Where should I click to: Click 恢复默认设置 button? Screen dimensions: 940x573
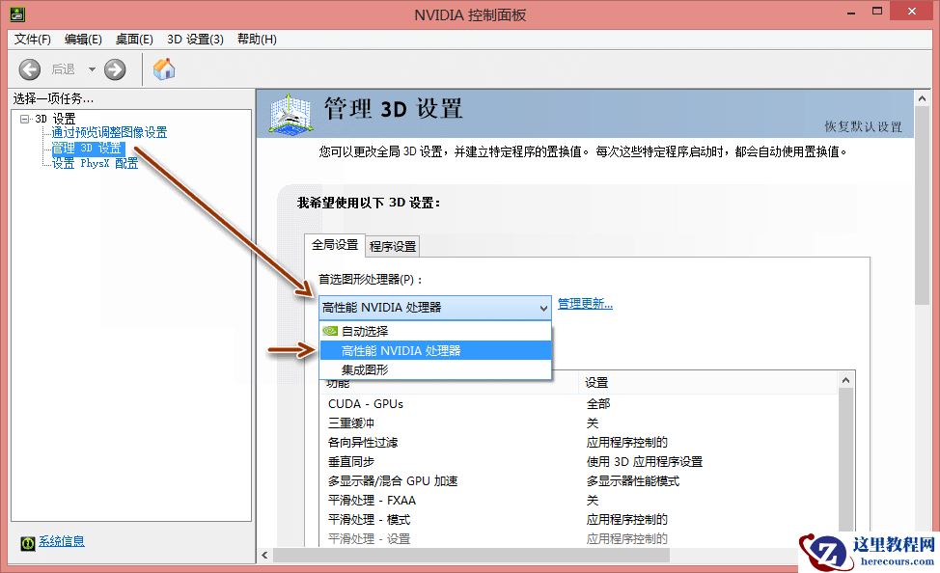click(863, 126)
